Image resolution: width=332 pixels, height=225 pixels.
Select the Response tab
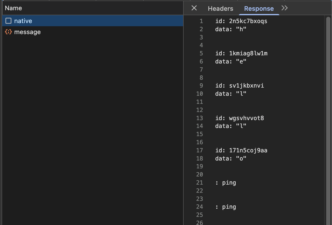point(259,9)
